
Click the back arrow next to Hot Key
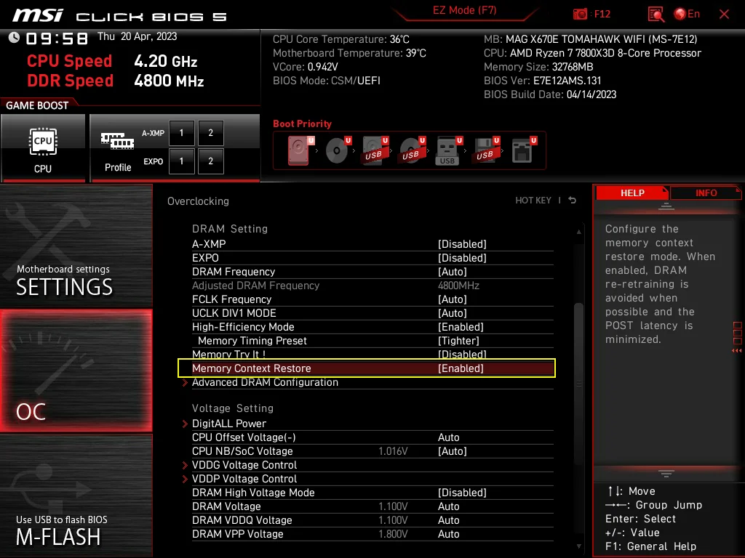pos(573,201)
